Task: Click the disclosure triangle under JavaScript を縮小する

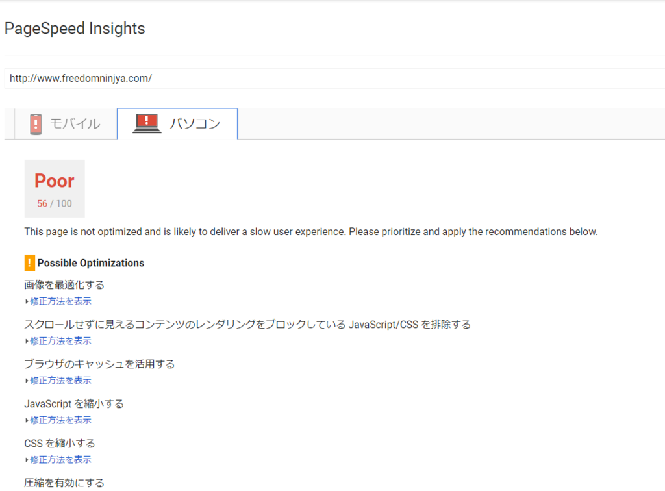Action: 27,420
